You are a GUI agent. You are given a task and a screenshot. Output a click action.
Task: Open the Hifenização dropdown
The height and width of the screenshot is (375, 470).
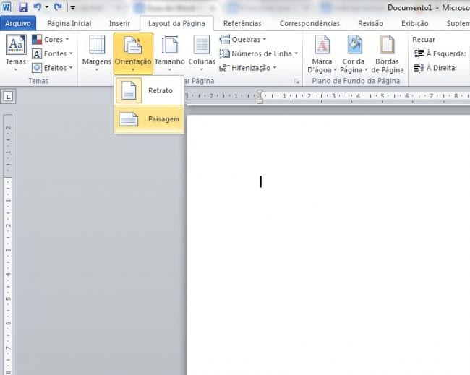(x=248, y=68)
